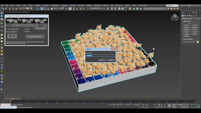Click the Set current file dir button

pos(41,29)
